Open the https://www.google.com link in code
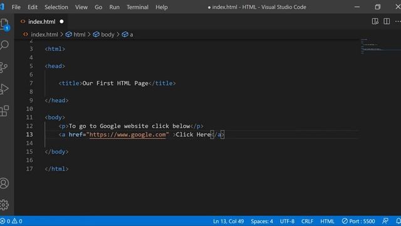 pos(128,134)
